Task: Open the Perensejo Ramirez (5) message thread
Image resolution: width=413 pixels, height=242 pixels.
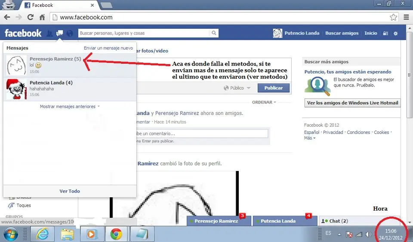Action: (x=70, y=65)
